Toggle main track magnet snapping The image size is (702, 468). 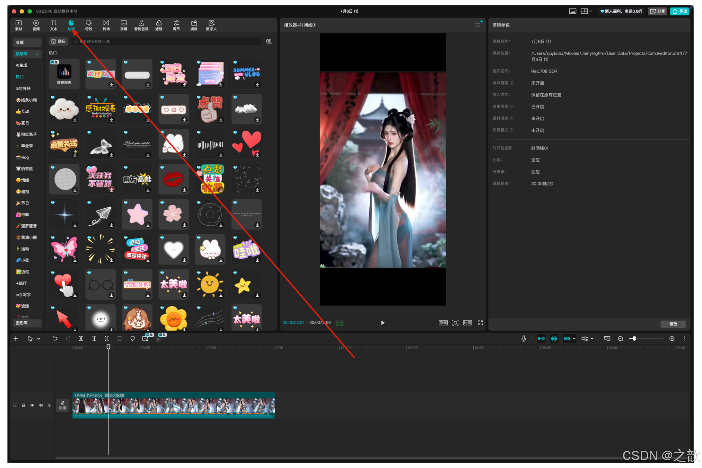click(541, 338)
